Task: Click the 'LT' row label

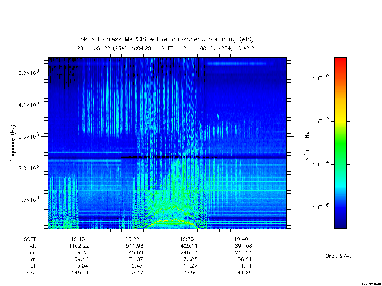Action: (33, 266)
